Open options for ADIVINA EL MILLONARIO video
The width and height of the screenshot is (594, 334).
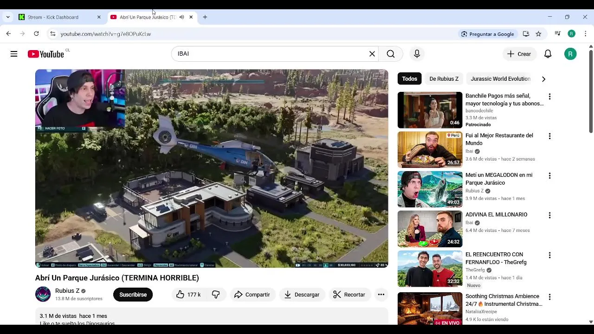tap(549, 215)
